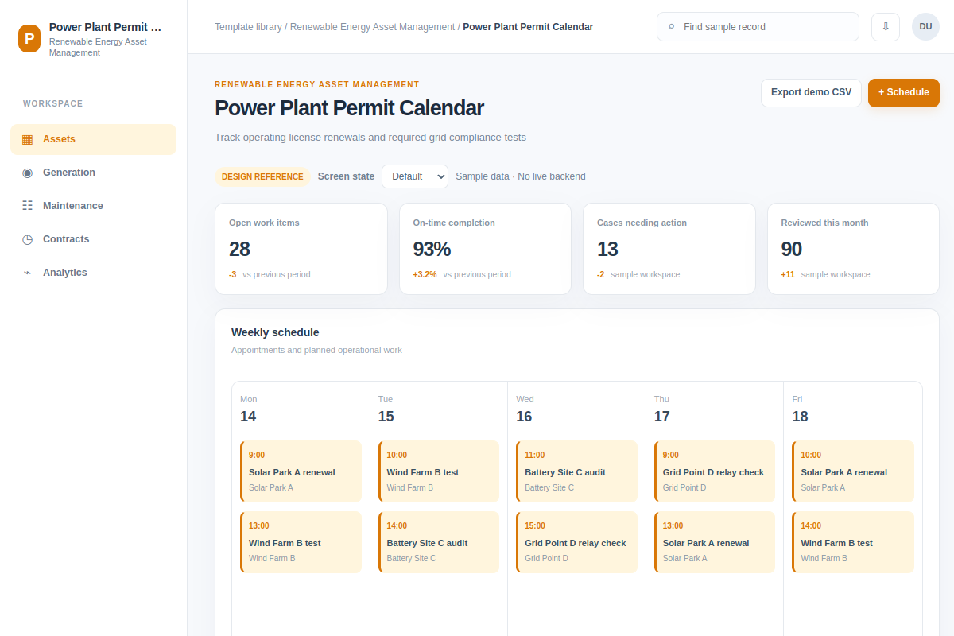Open Wednesday 11:00 Battery Site C audit
954x636 pixels.
[576, 471]
